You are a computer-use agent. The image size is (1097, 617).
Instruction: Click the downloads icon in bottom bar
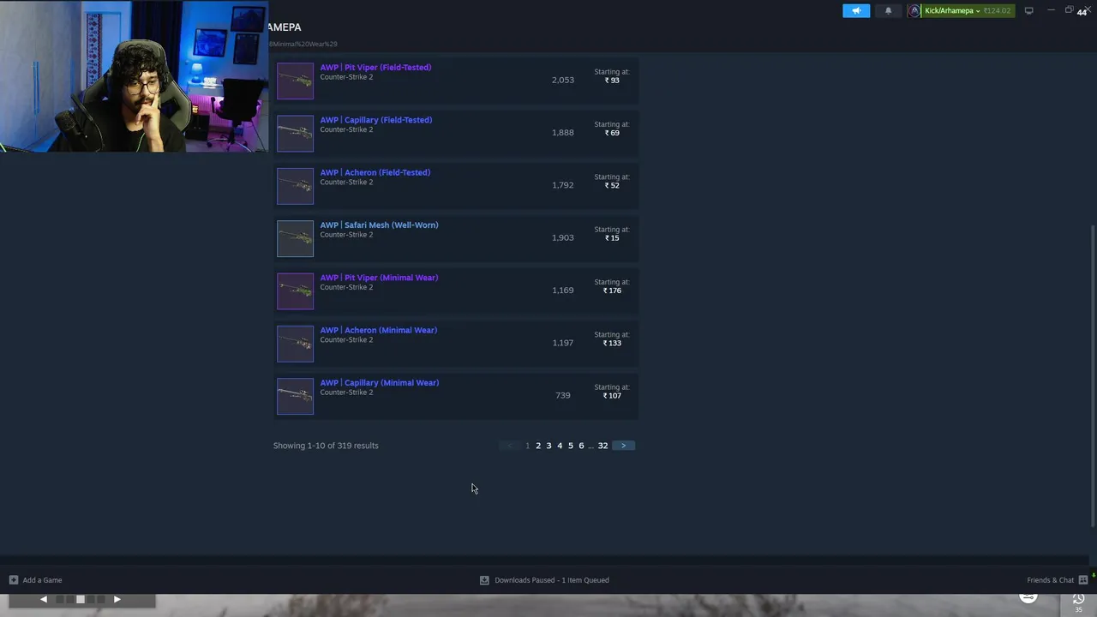click(484, 580)
